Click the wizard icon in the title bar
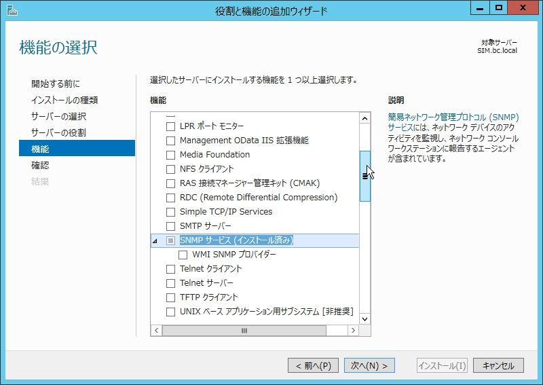This screenshot has height=385, width=543. [12, 10]
